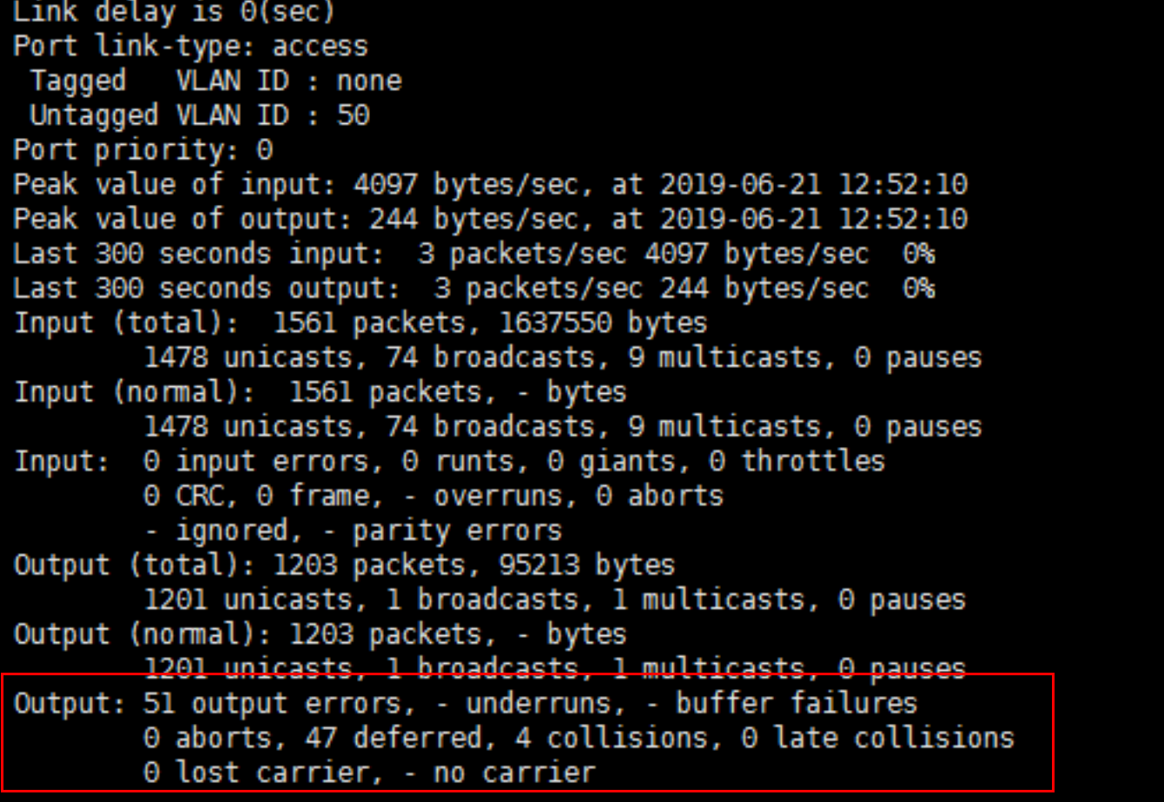
Task: Click the "Peak value of output" line
Action: click(x=490, y=219)
